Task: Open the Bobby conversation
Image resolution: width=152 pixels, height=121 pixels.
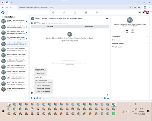Action: [14, 67]
